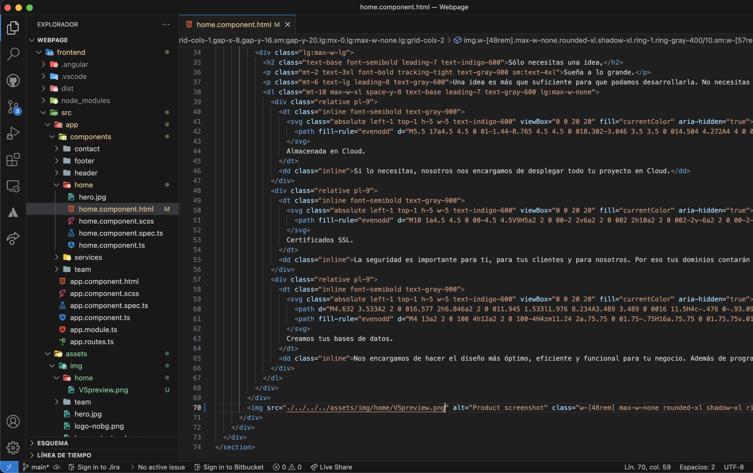Image resolution: width=753 pixels, height=473 pixels.
Task: Expand the ESQUEMA outline section
Action: 102,443
